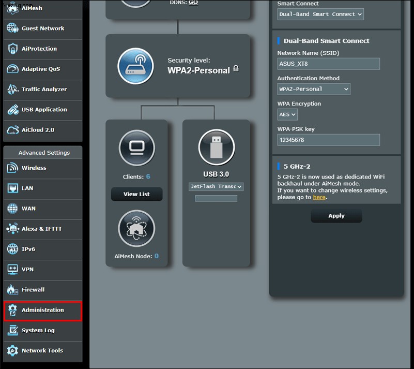Image resolution: width=414 pixels, height=369 pixels.
Task: Click the Traffic Analyzer waveform icon
Action: click(13, 89)
